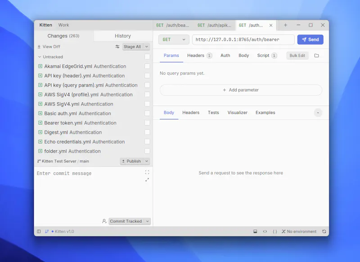The height and width of the screenshot is (262, 360).
Task: Open the No environment selector
Action: click(299, 231)
